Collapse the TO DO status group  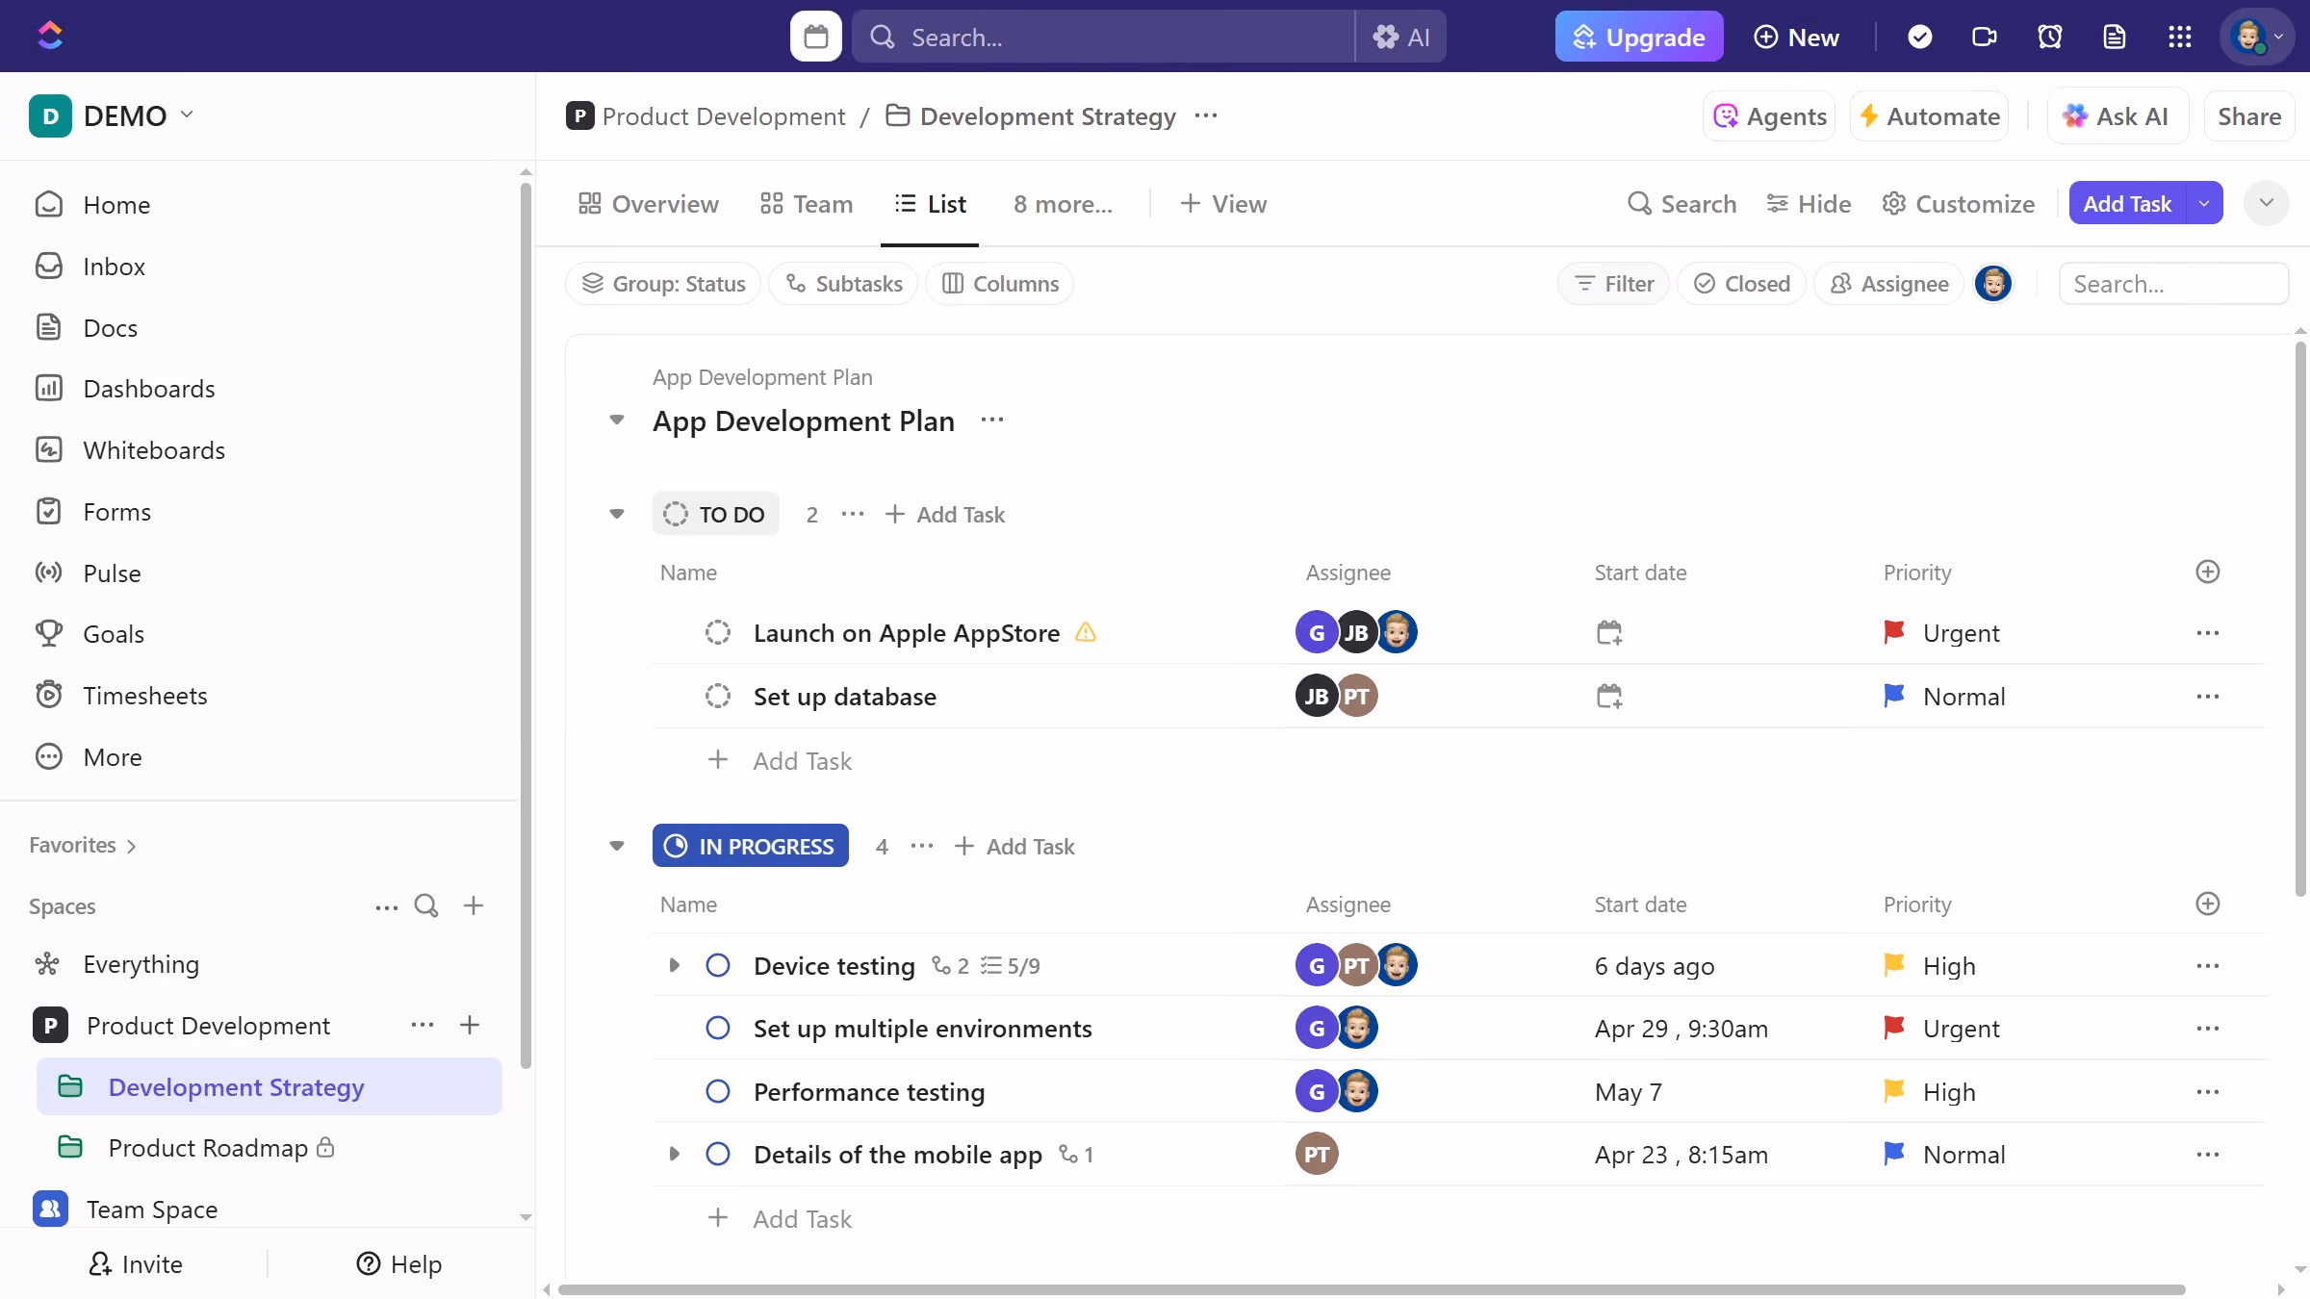(x=617, y=514)
